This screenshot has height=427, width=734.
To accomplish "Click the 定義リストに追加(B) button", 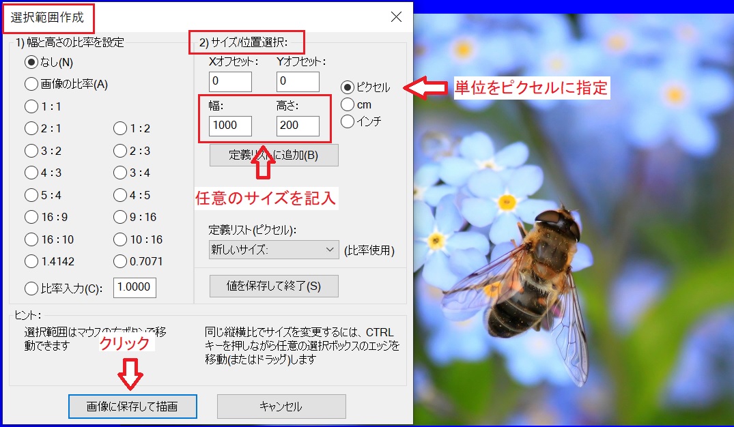I will (273, 155).
